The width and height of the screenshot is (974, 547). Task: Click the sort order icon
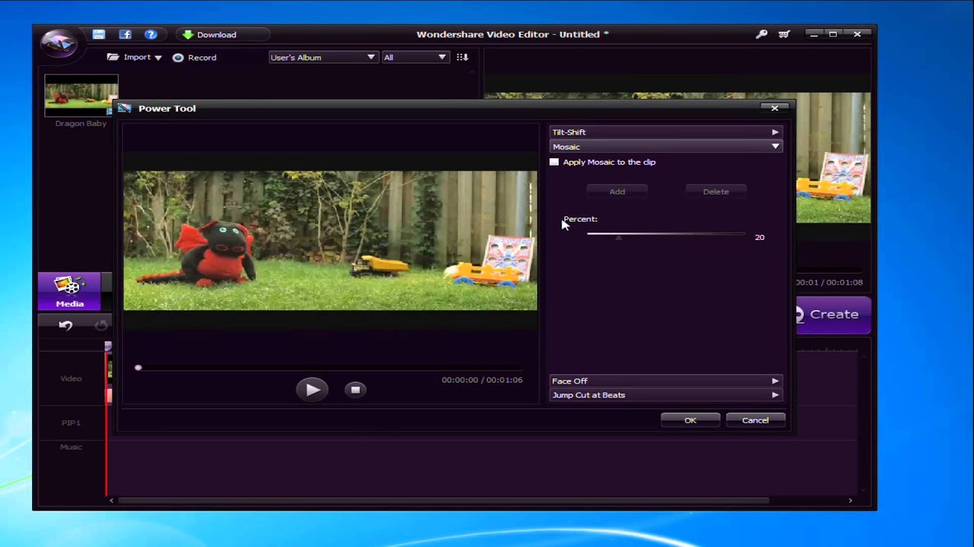click(462, 57)
